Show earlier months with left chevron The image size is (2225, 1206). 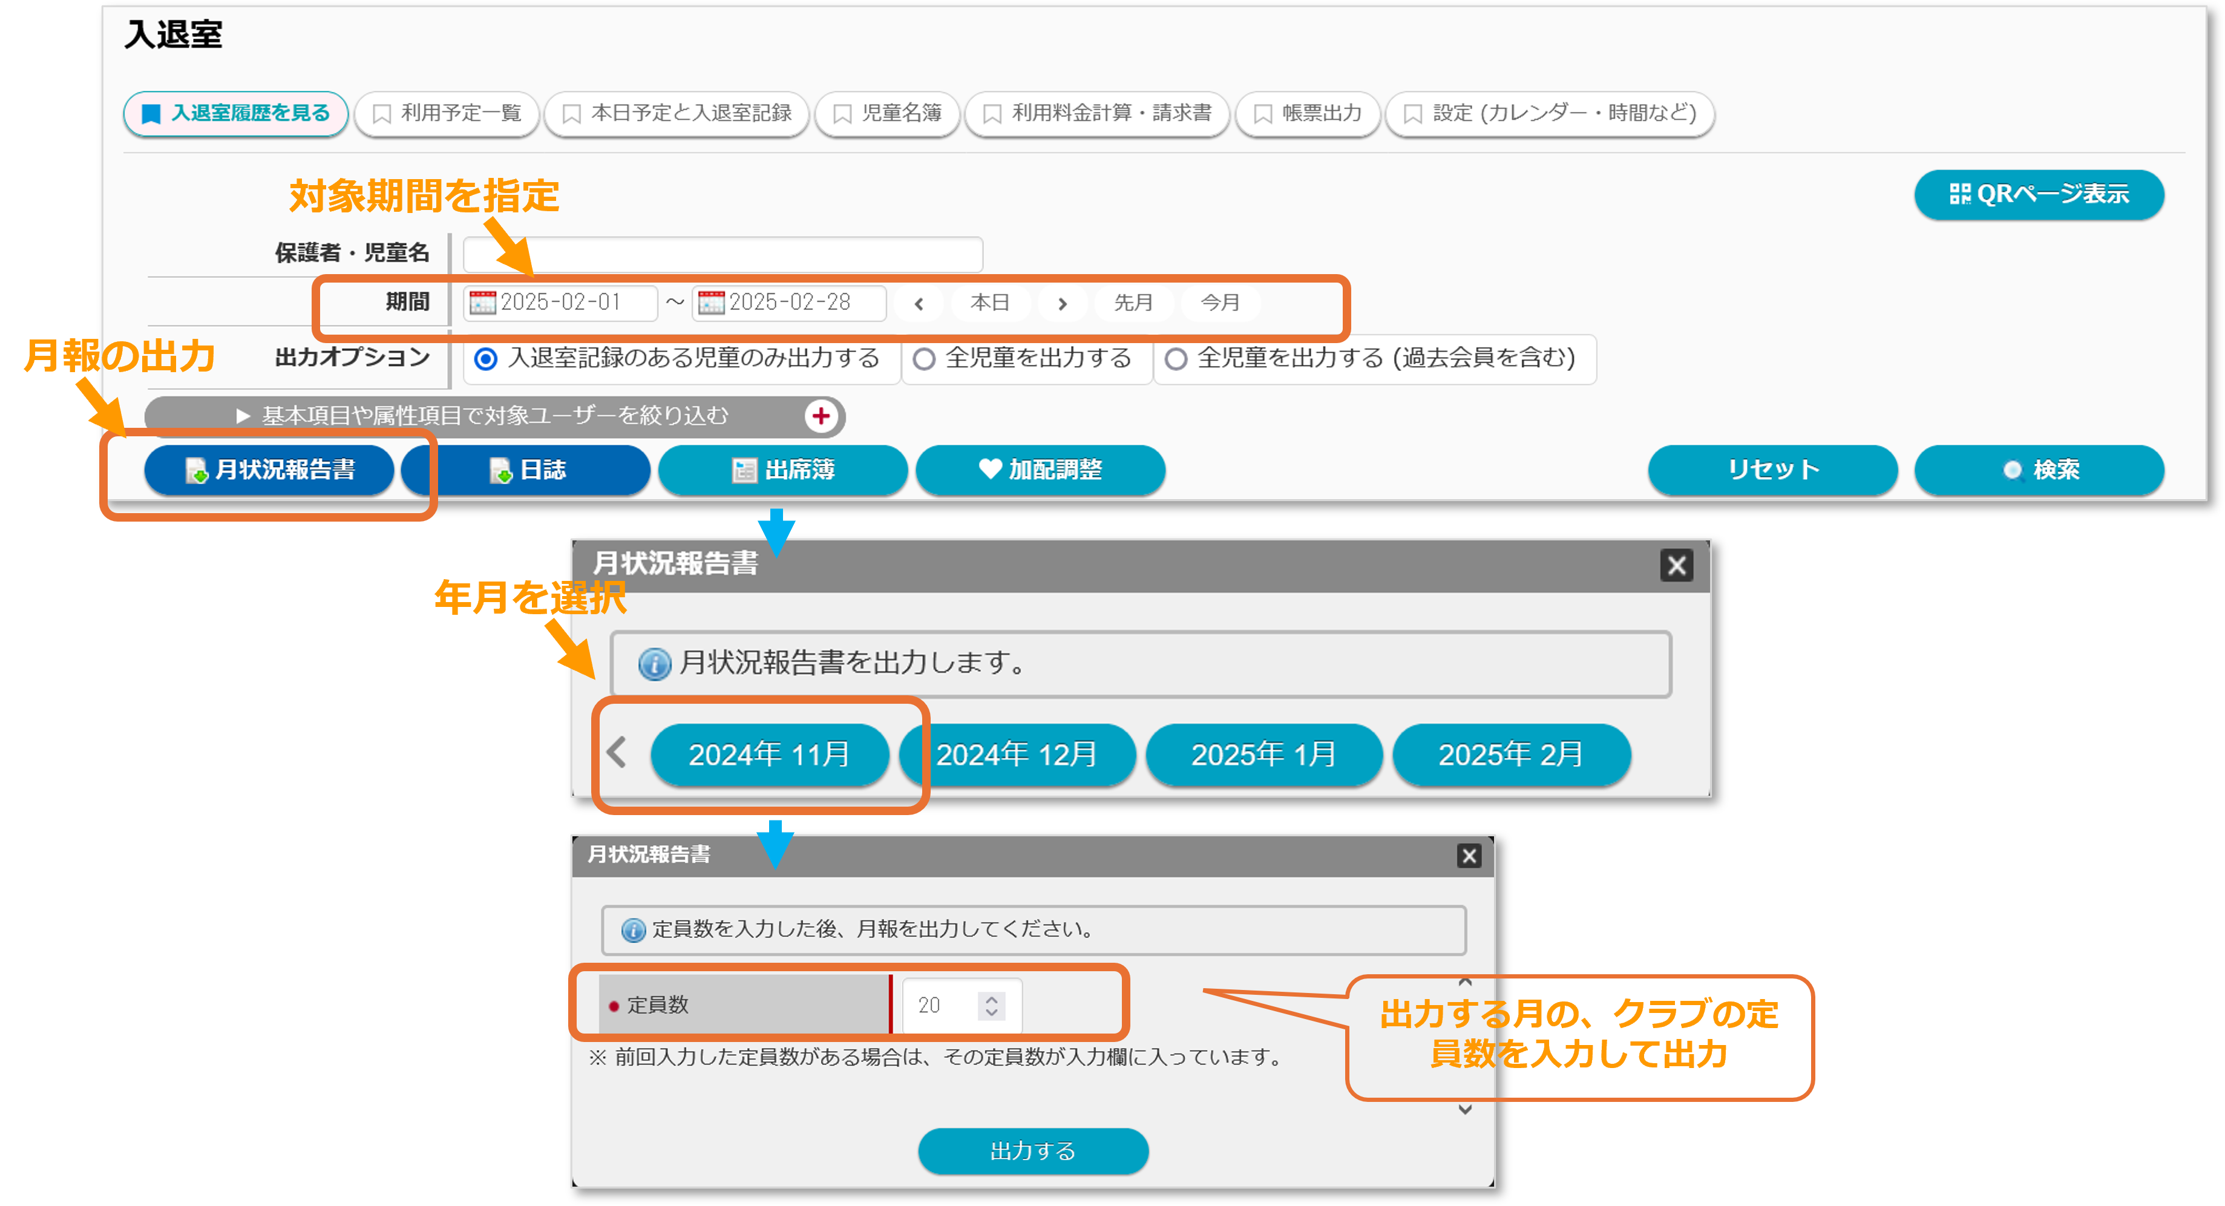coord(617,752)
